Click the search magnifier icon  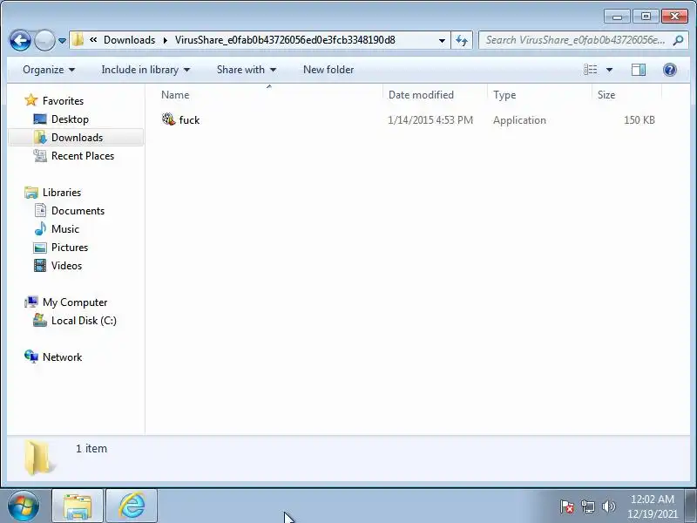(678, 40)
